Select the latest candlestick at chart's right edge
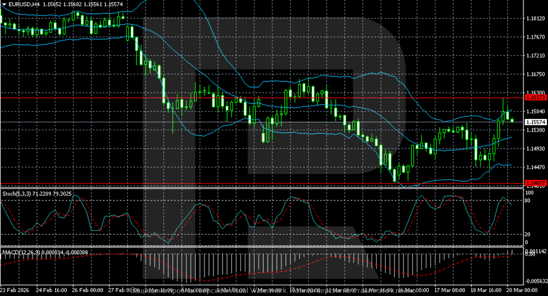The height and width of the screenshot is (296, 548). pyautogui.click(x=512, y=120)
